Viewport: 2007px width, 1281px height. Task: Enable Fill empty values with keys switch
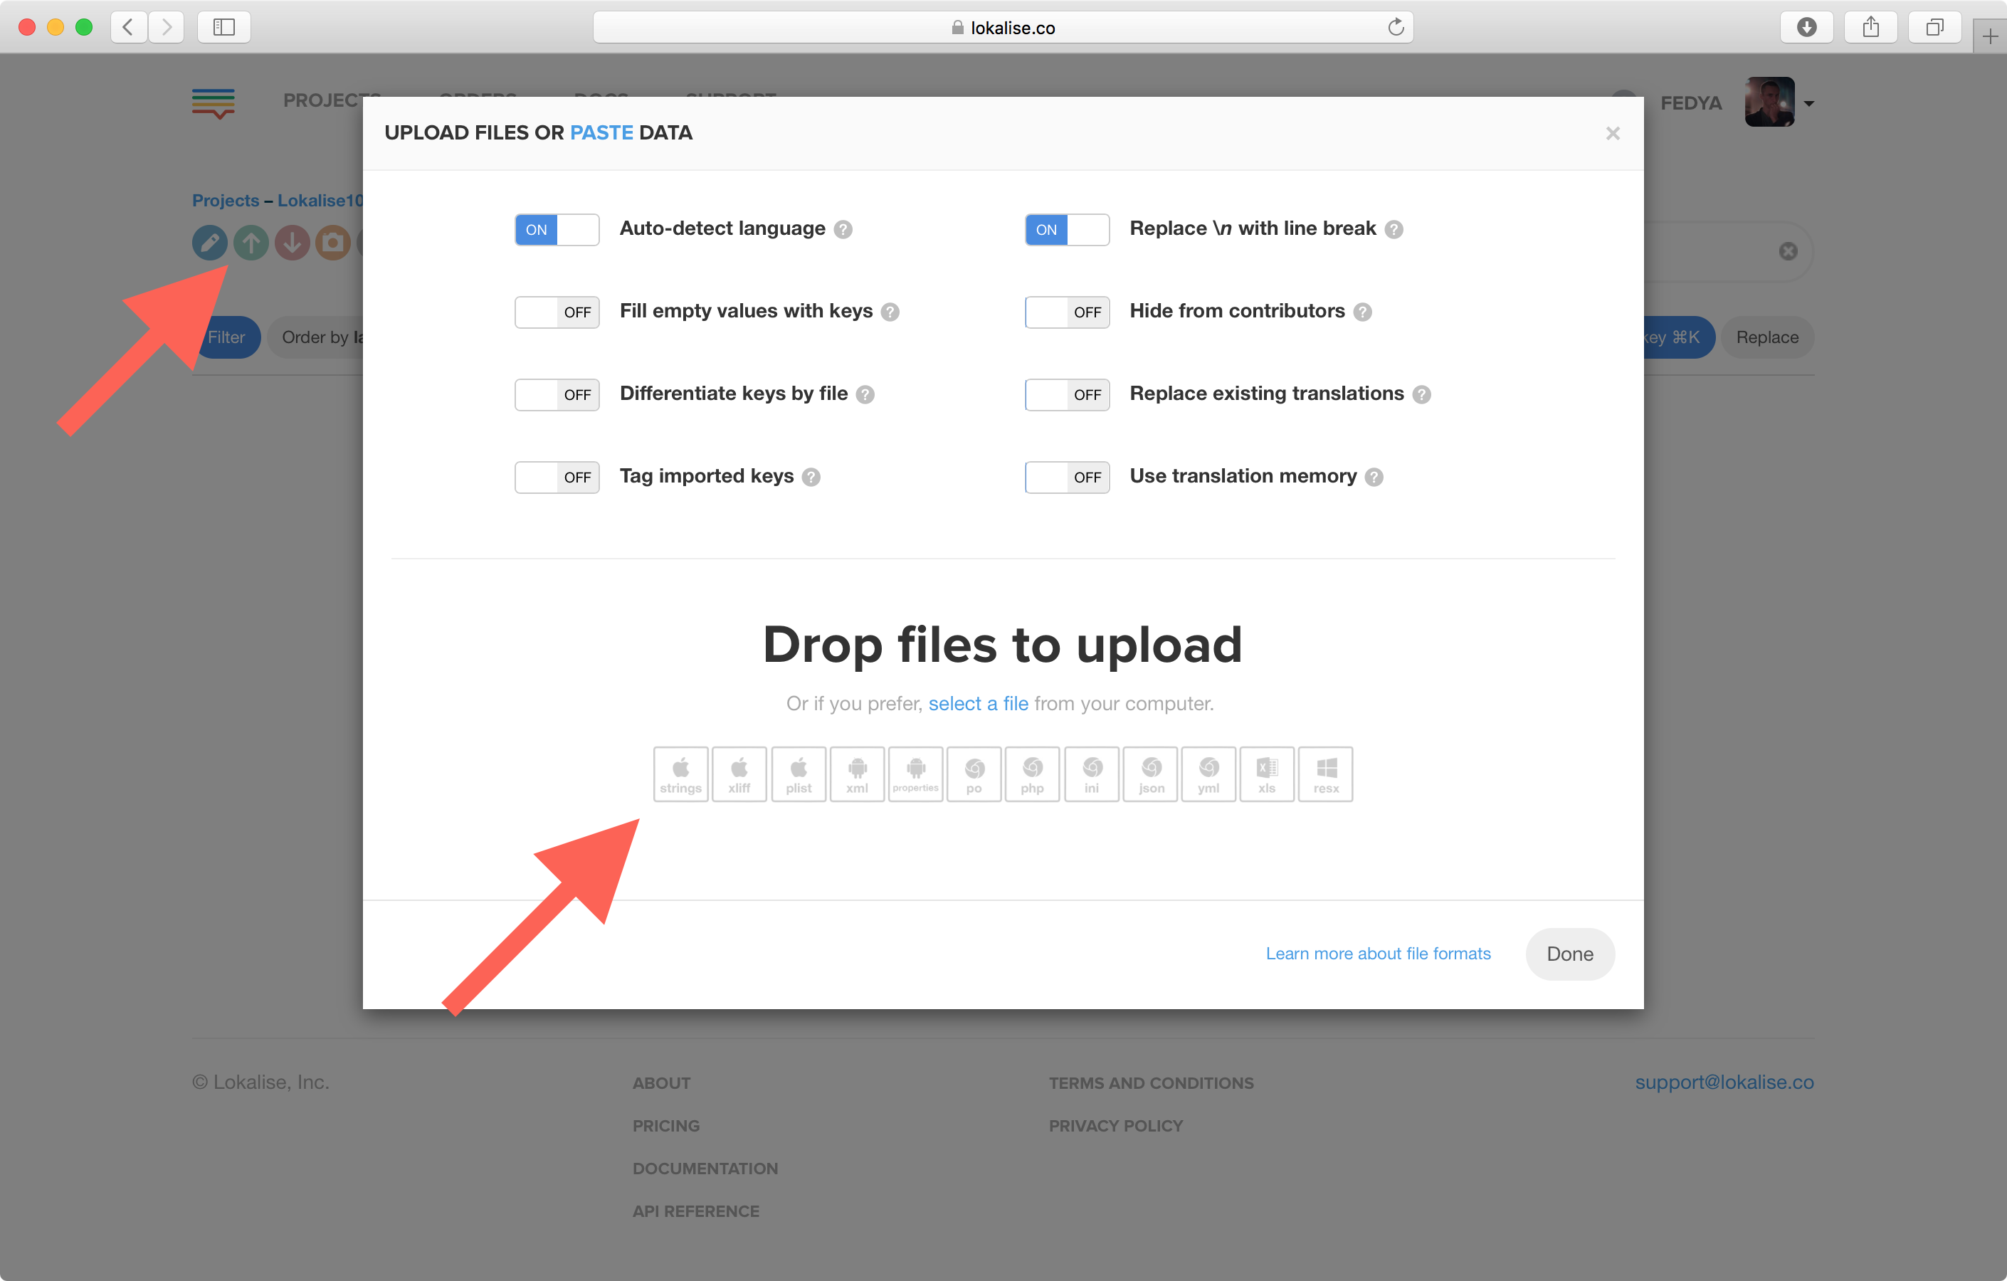click(x=557, y=312)
